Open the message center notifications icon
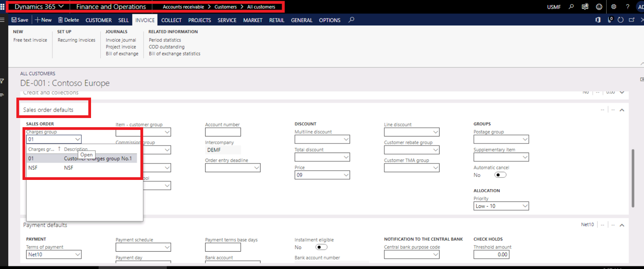 tap(585, 7)
